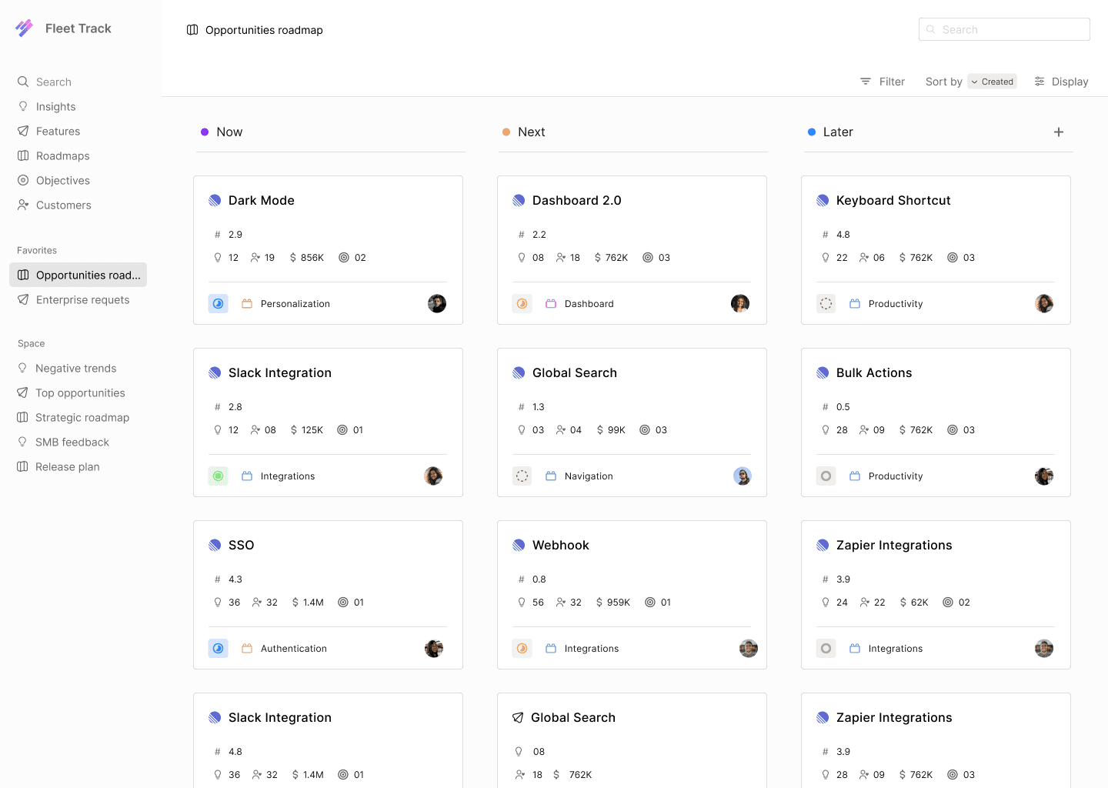Image resolution: width=1108 pixels, height=788 pixels.
Task: Click the objectives icon on Dark Mode
Action: [344, 258]
